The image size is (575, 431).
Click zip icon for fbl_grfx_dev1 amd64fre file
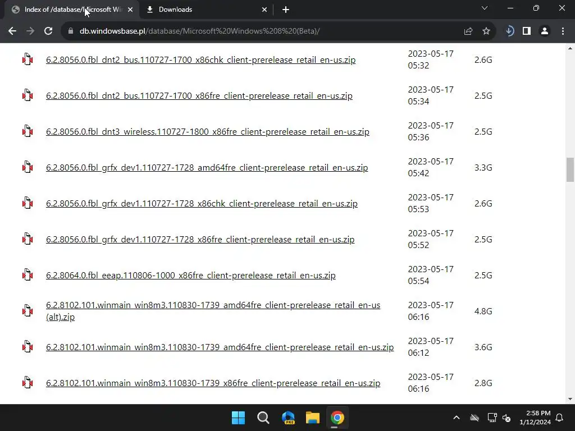(28, 167)
